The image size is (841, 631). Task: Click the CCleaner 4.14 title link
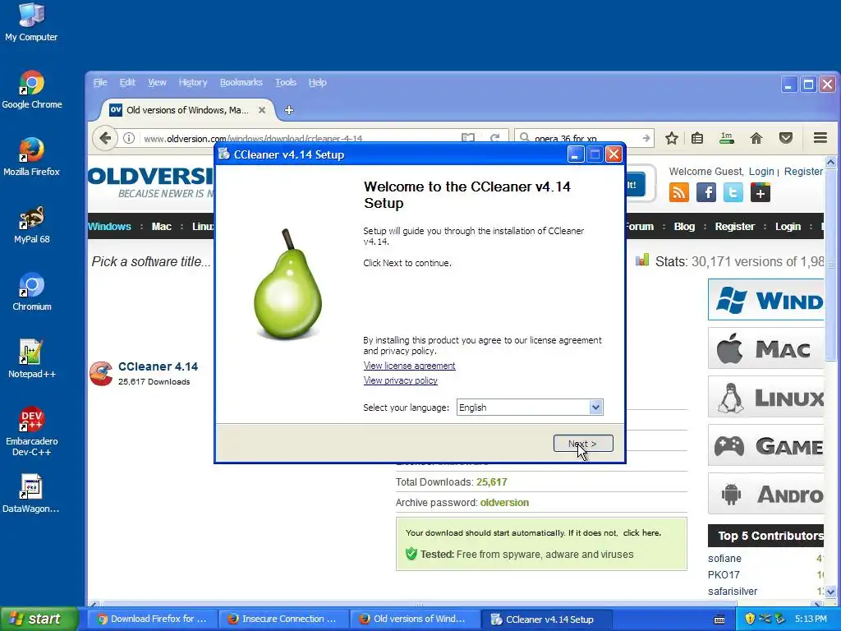coord(159,366)
